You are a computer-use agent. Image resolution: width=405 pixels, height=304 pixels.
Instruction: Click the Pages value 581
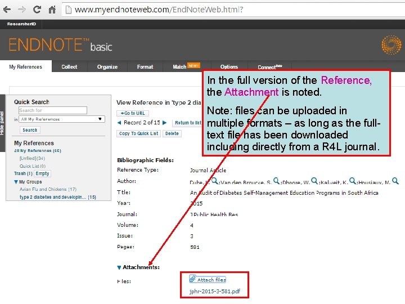click(x=195, y=247)
